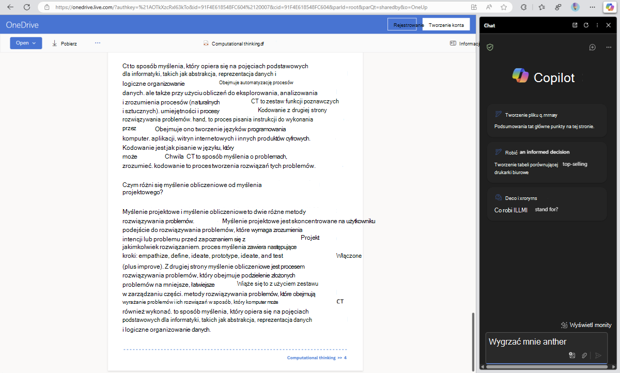Click Tworzenie konta button
620x373 pixels.
click(x=446, y=25)
